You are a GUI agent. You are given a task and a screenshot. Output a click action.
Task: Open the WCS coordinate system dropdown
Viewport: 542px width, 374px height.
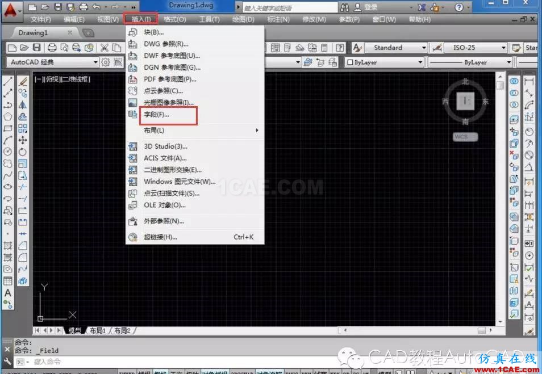pos(465,137)
